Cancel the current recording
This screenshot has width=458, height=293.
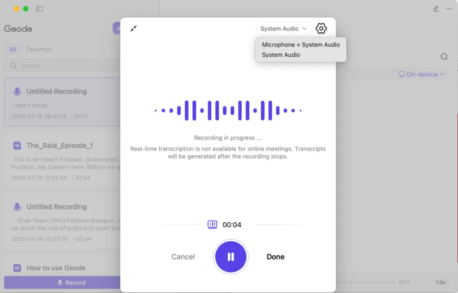[183, 257]
